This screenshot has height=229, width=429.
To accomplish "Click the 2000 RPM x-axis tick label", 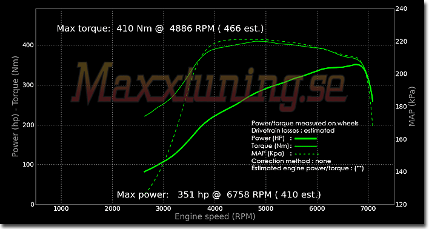I will (x=113, y=209).
